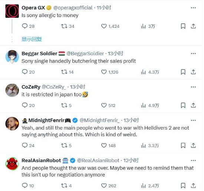
Task: Retweet MidnightFenrir's Helldivers 2 comment
Action: pyautogui.click(x=64, y=145)
